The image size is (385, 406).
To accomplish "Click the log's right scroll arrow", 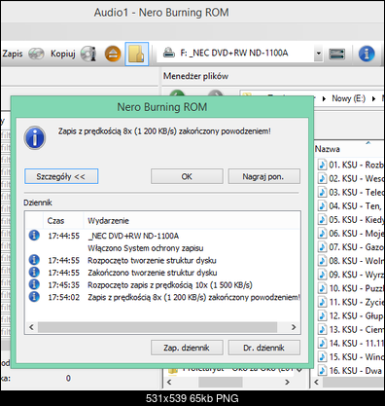I will [294, 327].
